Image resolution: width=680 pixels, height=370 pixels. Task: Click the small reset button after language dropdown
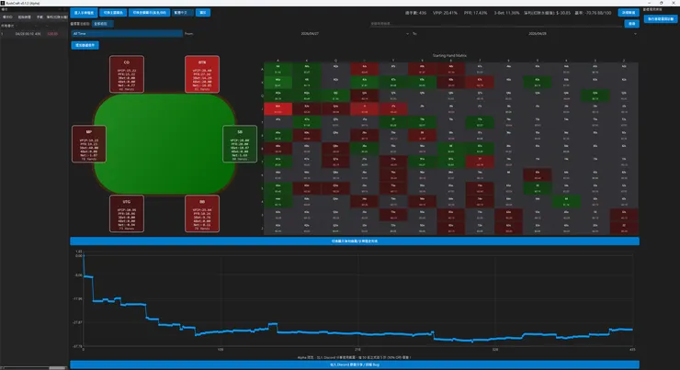(202, 13)
